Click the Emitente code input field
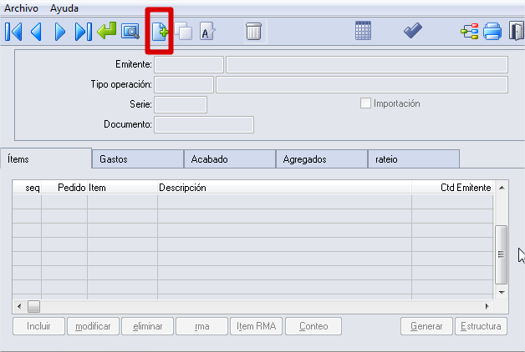The image size is (525, 352). pos(189,64)
